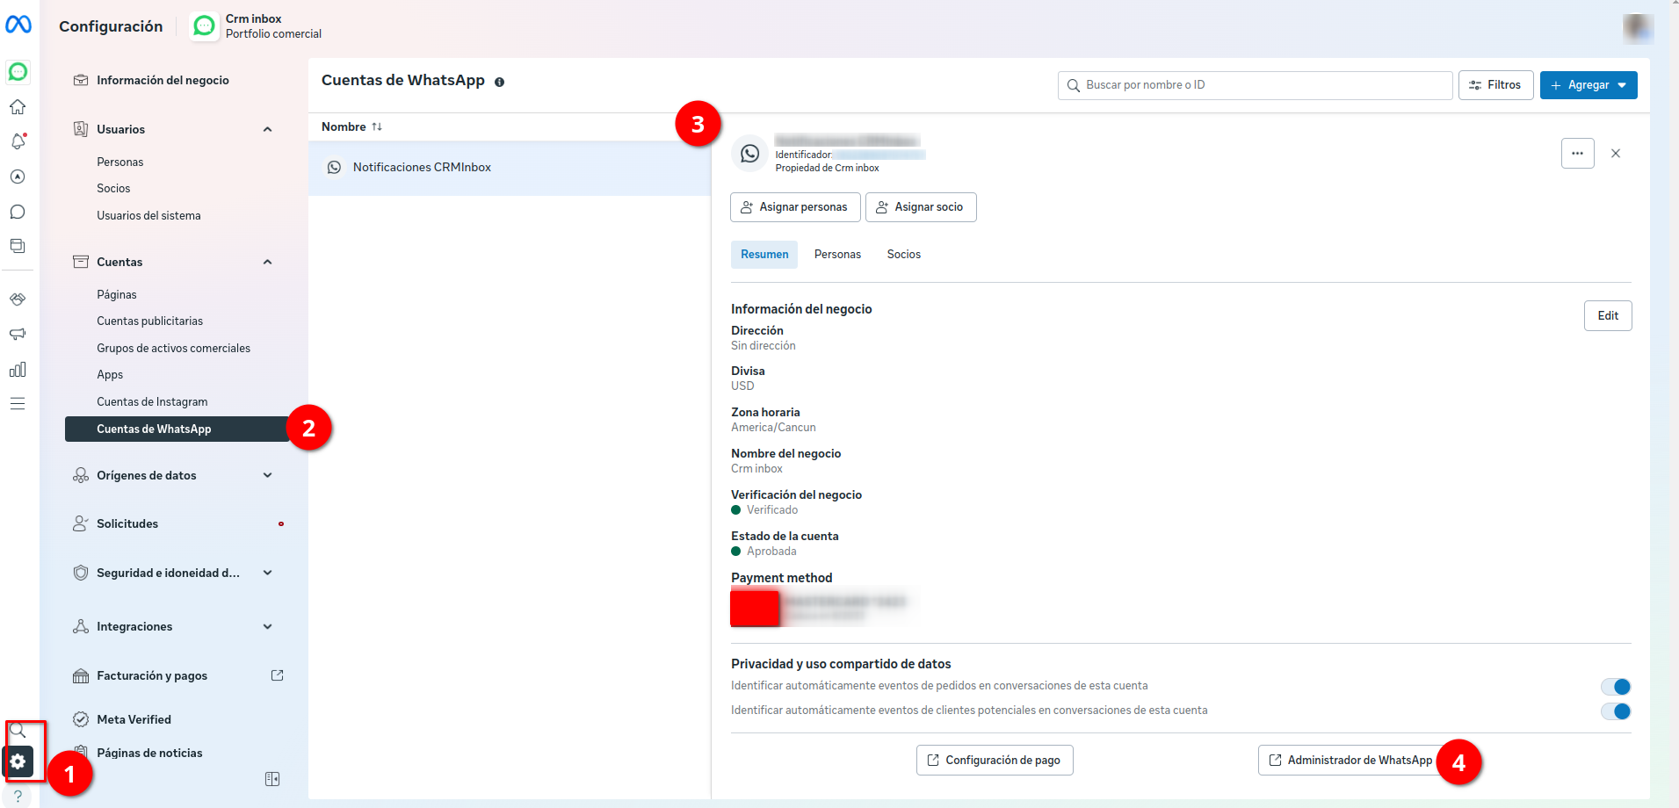This screenshot has width=1679, height=808.
Task: Click the info icon beside Cuentas de WhatsApp
Action: pos(499,83)
